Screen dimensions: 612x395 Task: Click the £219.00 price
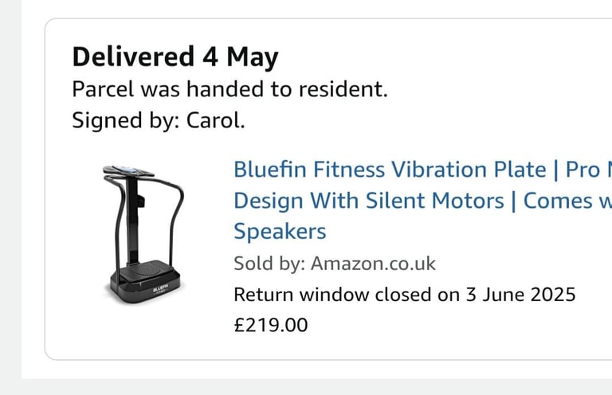(271, 325)
